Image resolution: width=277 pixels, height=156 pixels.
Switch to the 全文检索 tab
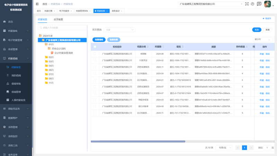[x=58, y=19]
